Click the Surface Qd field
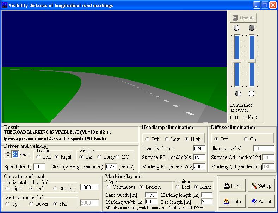Image resolution: width=278 pixels, height=213 pixels. 268,157
